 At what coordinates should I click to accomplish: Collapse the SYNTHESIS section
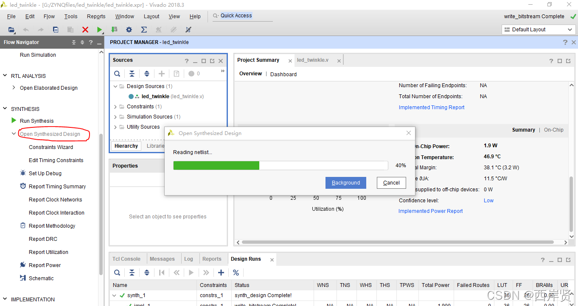pyautogui.click(x=5, y=109)
